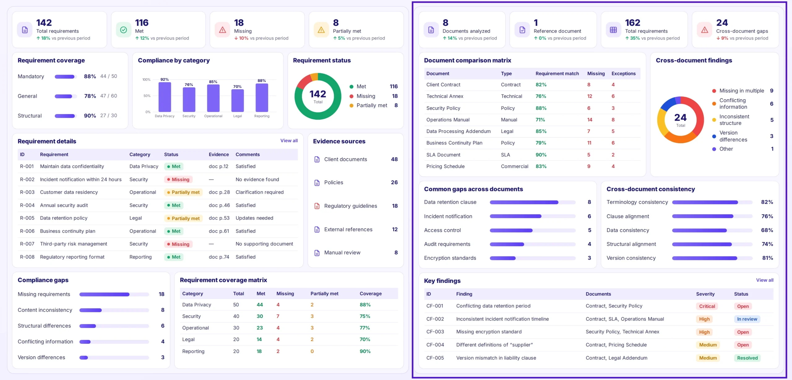This screenshot has height=380, width=792.
Task: Click the Missing status badge for R-002
Action: click(x=178, y=179)
